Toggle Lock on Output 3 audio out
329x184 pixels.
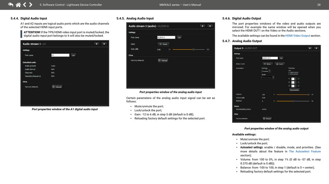coord(279,64)
